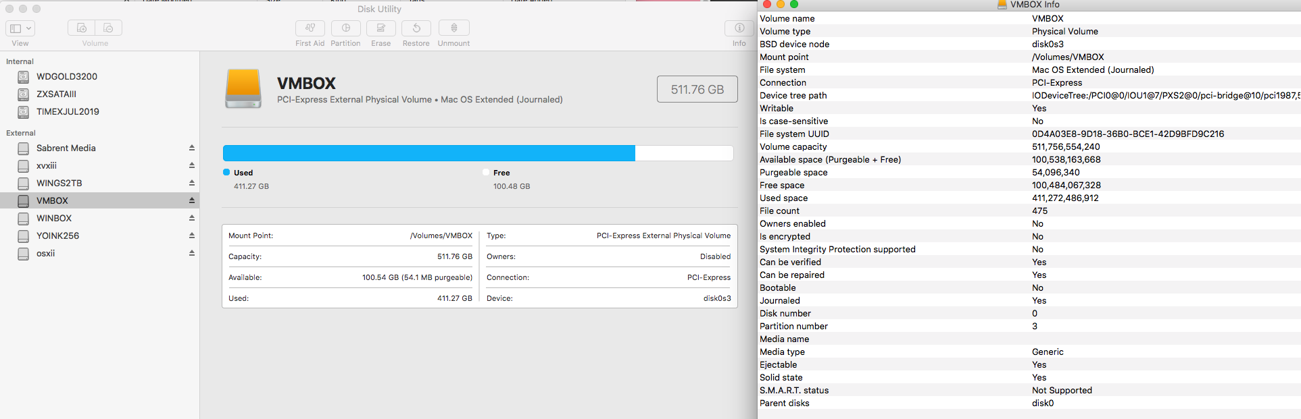The width and height of the screenshot is (1301, 419).
Task: Click the VMBOX Info window title
Action: [1035, 5]
